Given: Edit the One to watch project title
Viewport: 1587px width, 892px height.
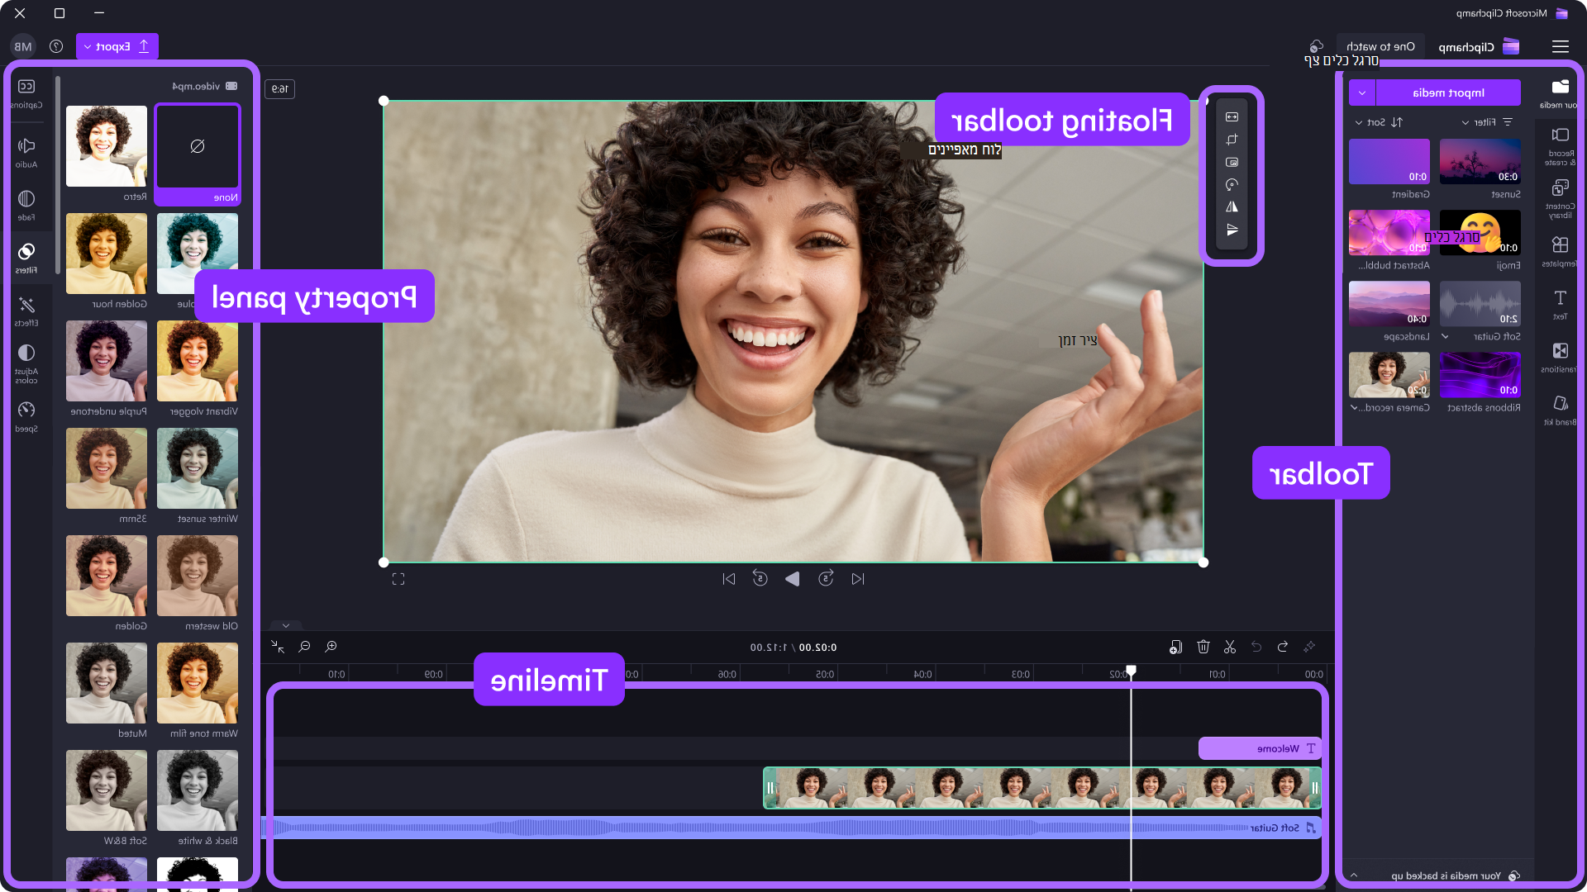Looking at the screenshot, I should click(1380, 46).
